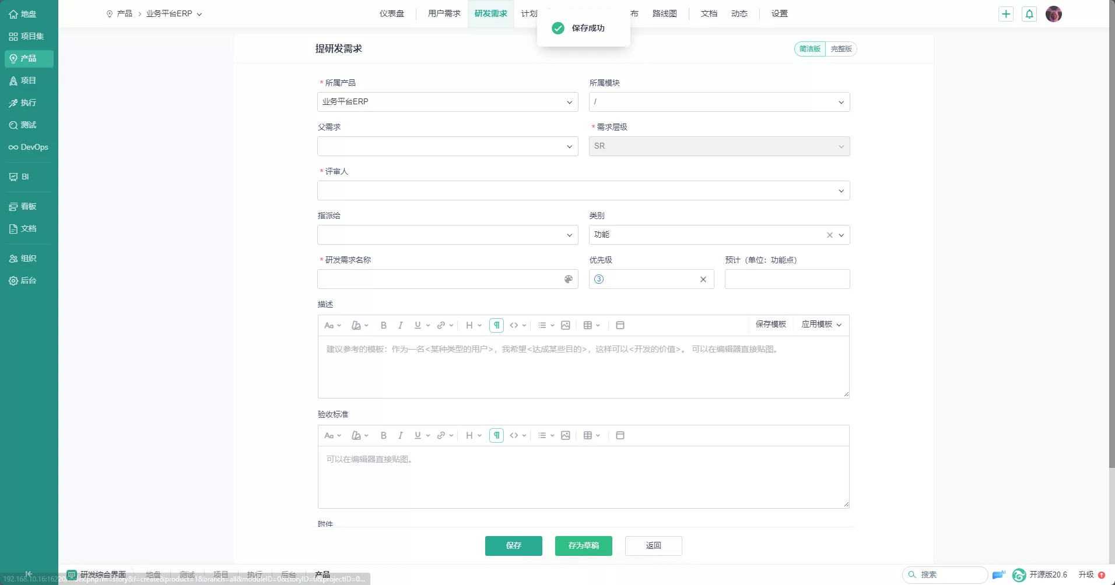1115x585 pixels.
Task: Open the 所属产品 dropdown
Action: (x=448, y=102)
